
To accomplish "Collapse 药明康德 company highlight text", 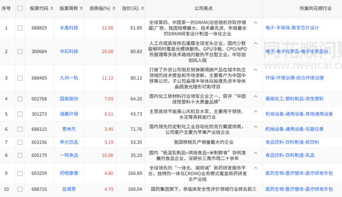I will pos(256,168).
